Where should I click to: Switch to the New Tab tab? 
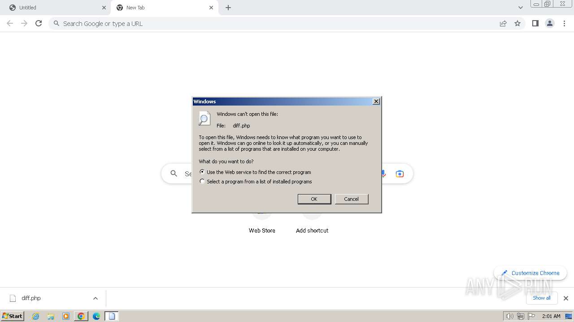click(x=164, y=8)
